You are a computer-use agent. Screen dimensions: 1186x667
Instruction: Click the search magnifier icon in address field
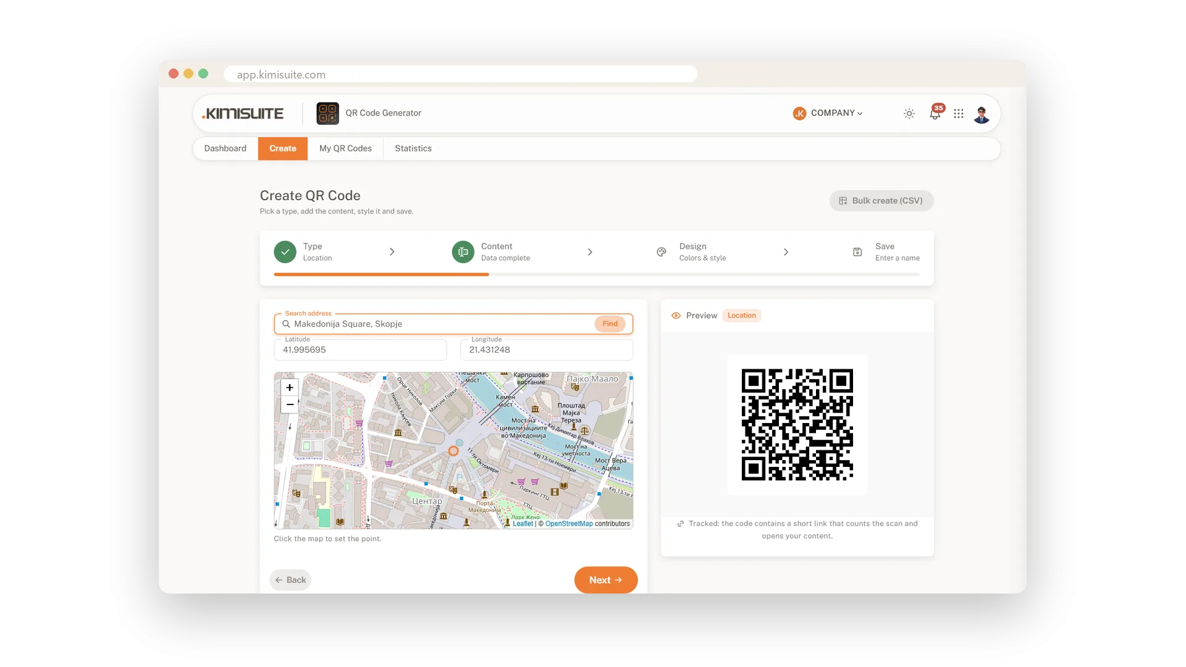tap(286, 324)
